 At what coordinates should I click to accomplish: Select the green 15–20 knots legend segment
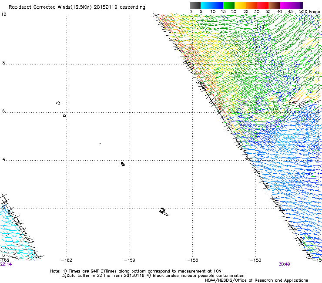click(229, 5)
